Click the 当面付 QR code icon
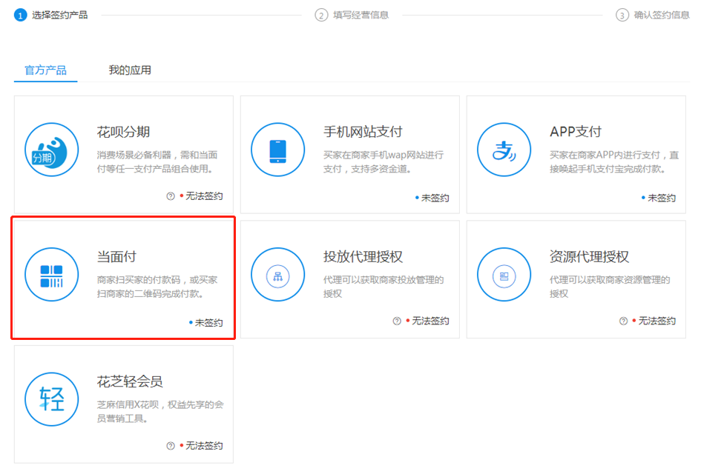Viewport: 701px width, 474px height. 50,275
